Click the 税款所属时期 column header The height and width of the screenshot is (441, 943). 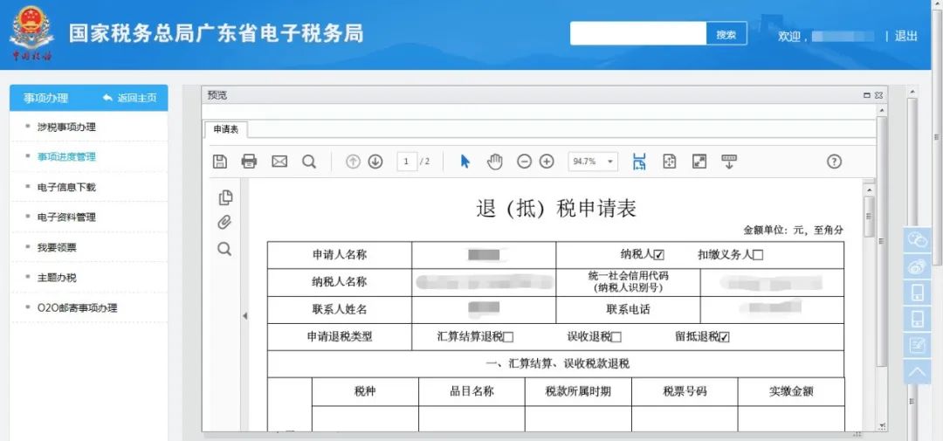tap(578, 392)
